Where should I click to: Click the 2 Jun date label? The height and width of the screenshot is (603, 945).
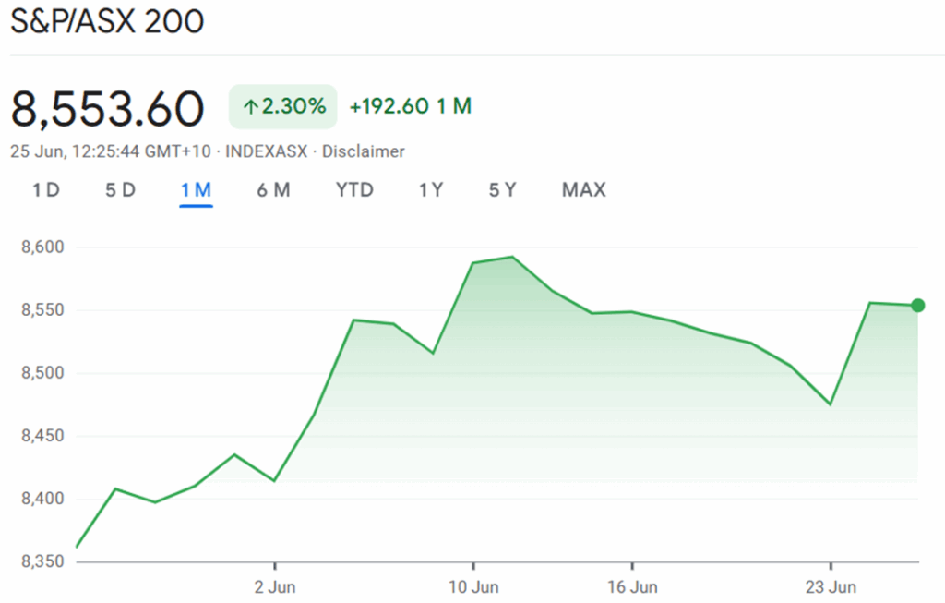coord(275,586)
